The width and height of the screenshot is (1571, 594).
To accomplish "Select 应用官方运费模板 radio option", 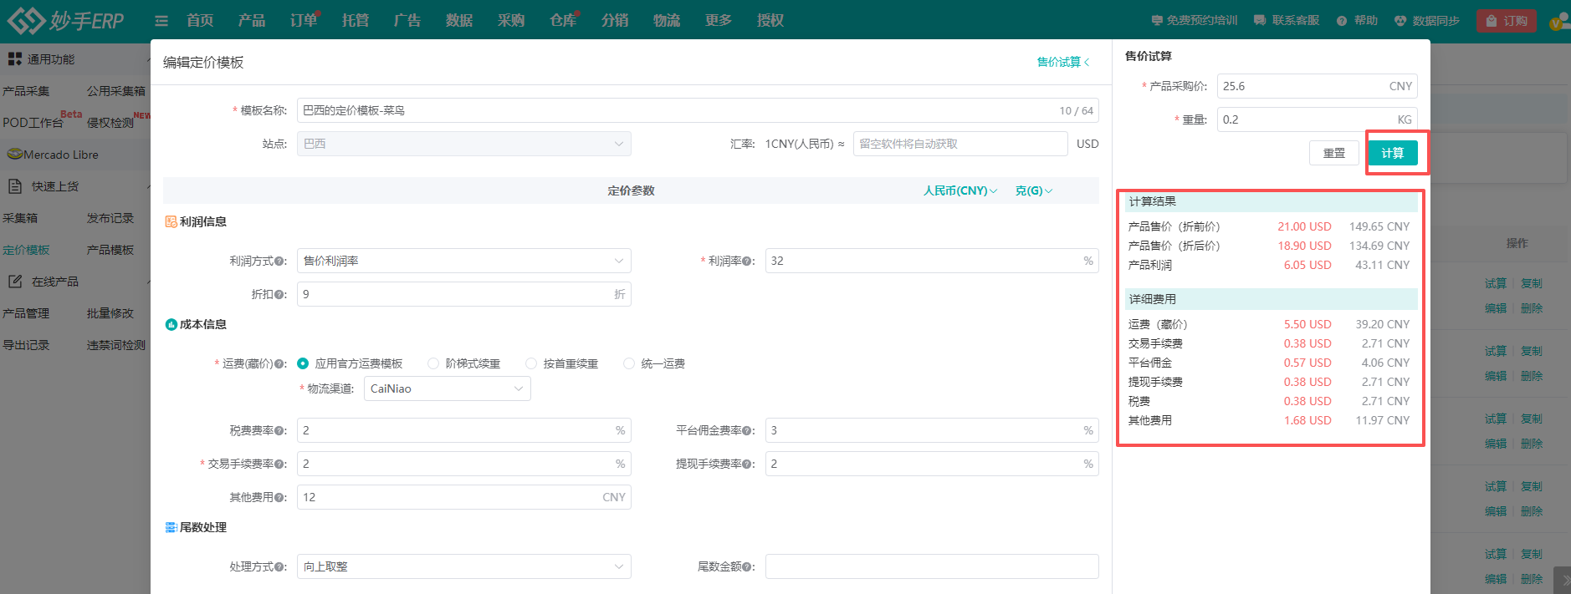I will point(303,363).
